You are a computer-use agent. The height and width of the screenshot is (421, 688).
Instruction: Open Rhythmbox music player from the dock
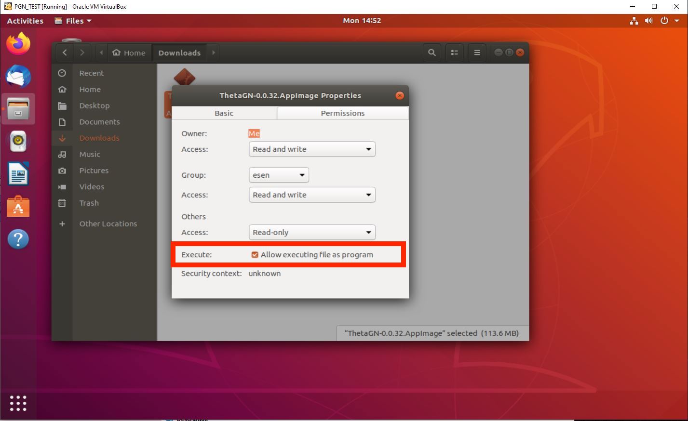(x=18, y=141)
